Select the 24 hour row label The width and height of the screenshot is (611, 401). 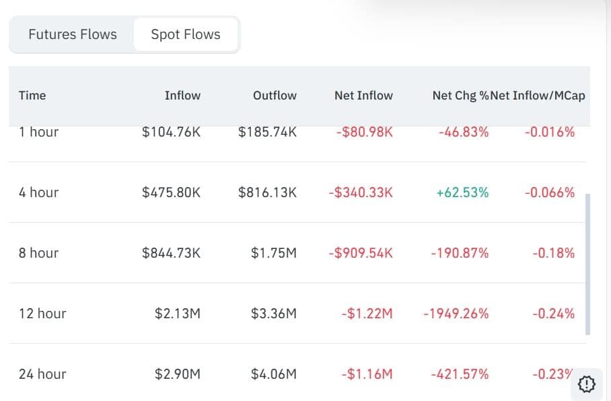tap(42, 374)
